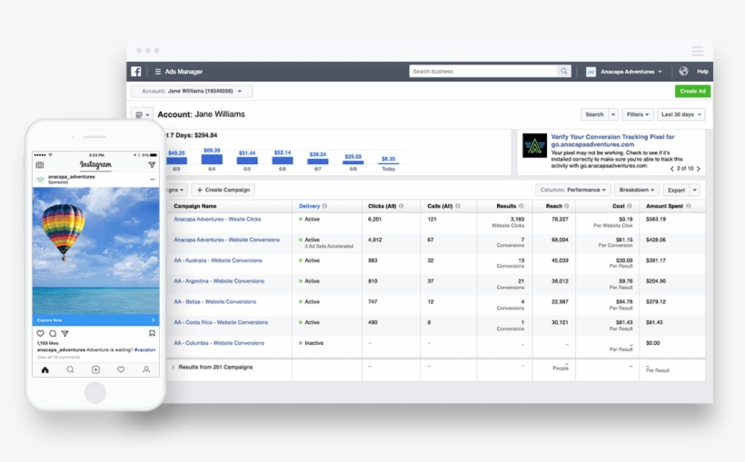Tap the Instagram profile tab icon
This screenshot has height=462, width=745.
tap(146, 369)
